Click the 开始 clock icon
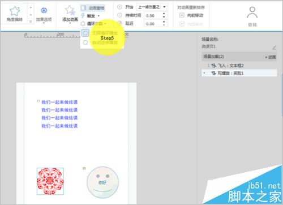283x205 pixels. [119, 7]
